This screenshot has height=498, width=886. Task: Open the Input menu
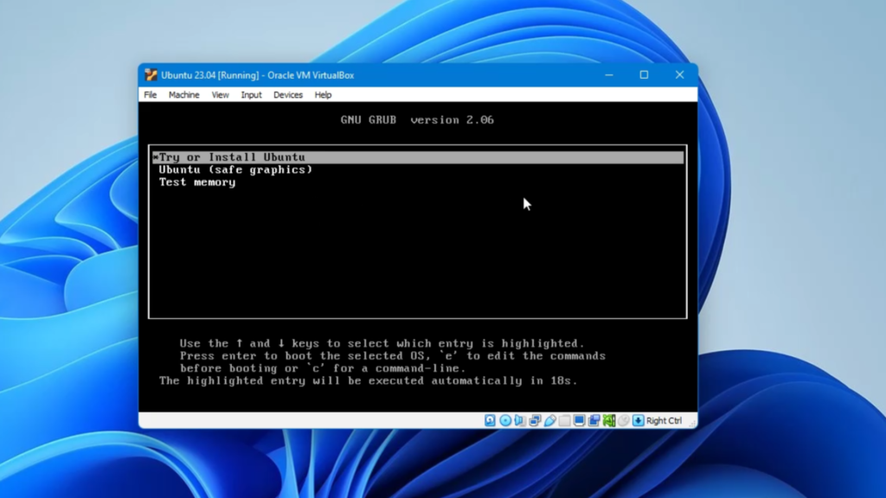point(251,95)
